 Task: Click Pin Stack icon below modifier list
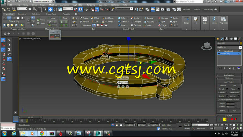[x=219, y=68]
